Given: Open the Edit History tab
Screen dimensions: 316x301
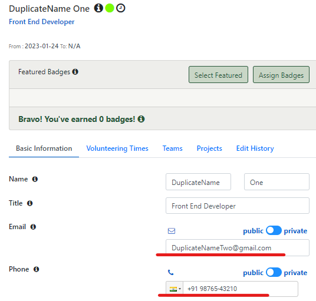Looking at the screenshot, I should [255, 148].
